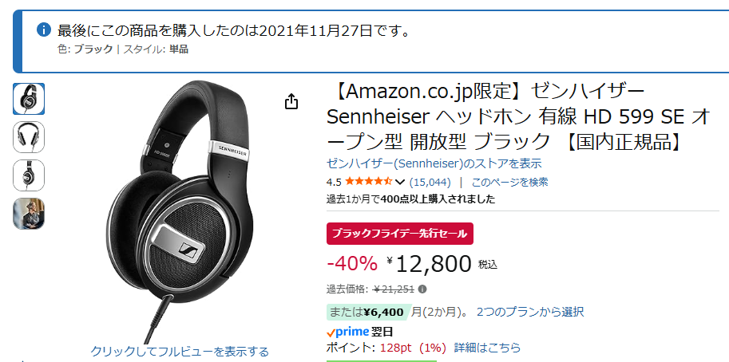Select the second front-view headphone thumbnail
Screen dimensions: 729x362
point(29,137)
